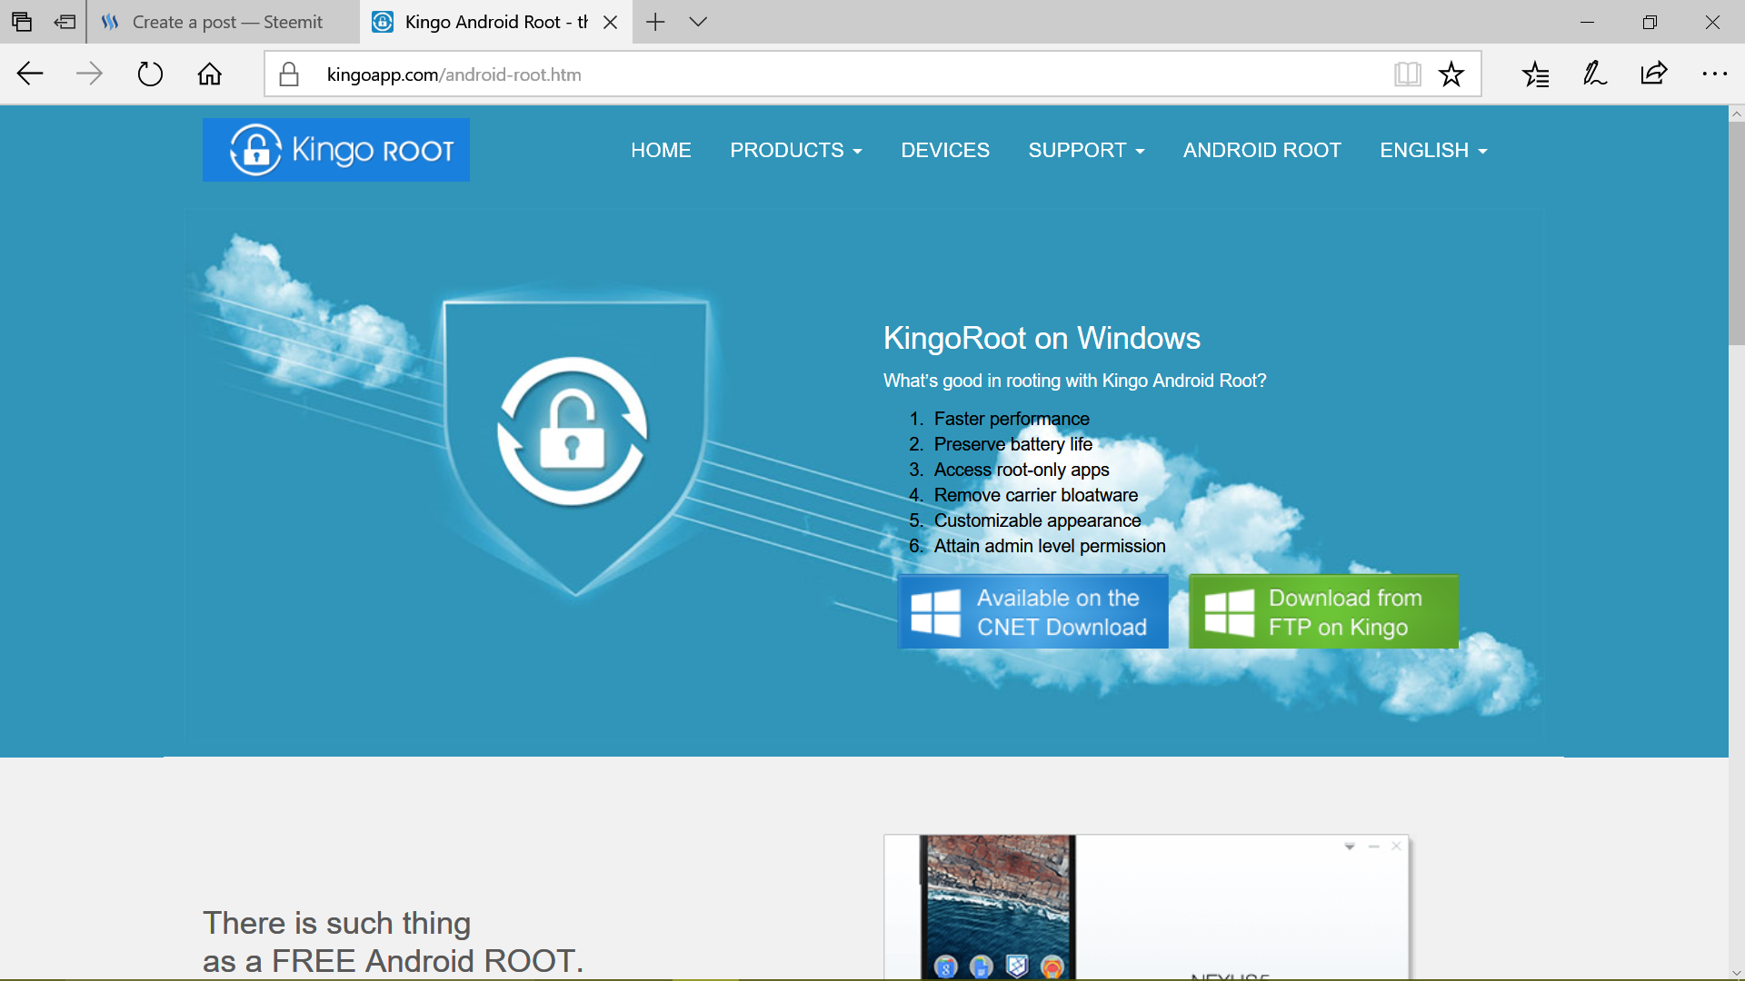Click the Share page icon
The image size is (1745, 981).
pyautogui.click(x=1654, y=74)
